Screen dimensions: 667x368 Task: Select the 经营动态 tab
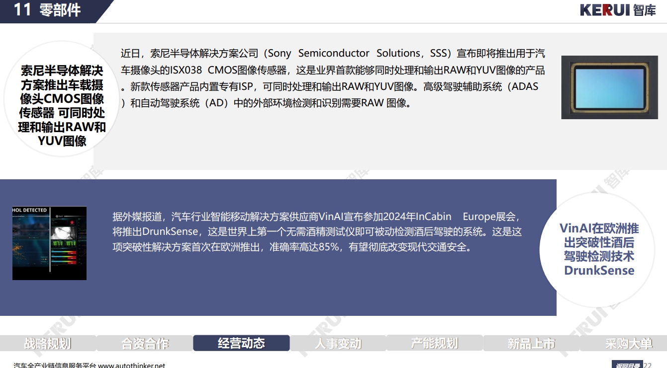[241, 343]
